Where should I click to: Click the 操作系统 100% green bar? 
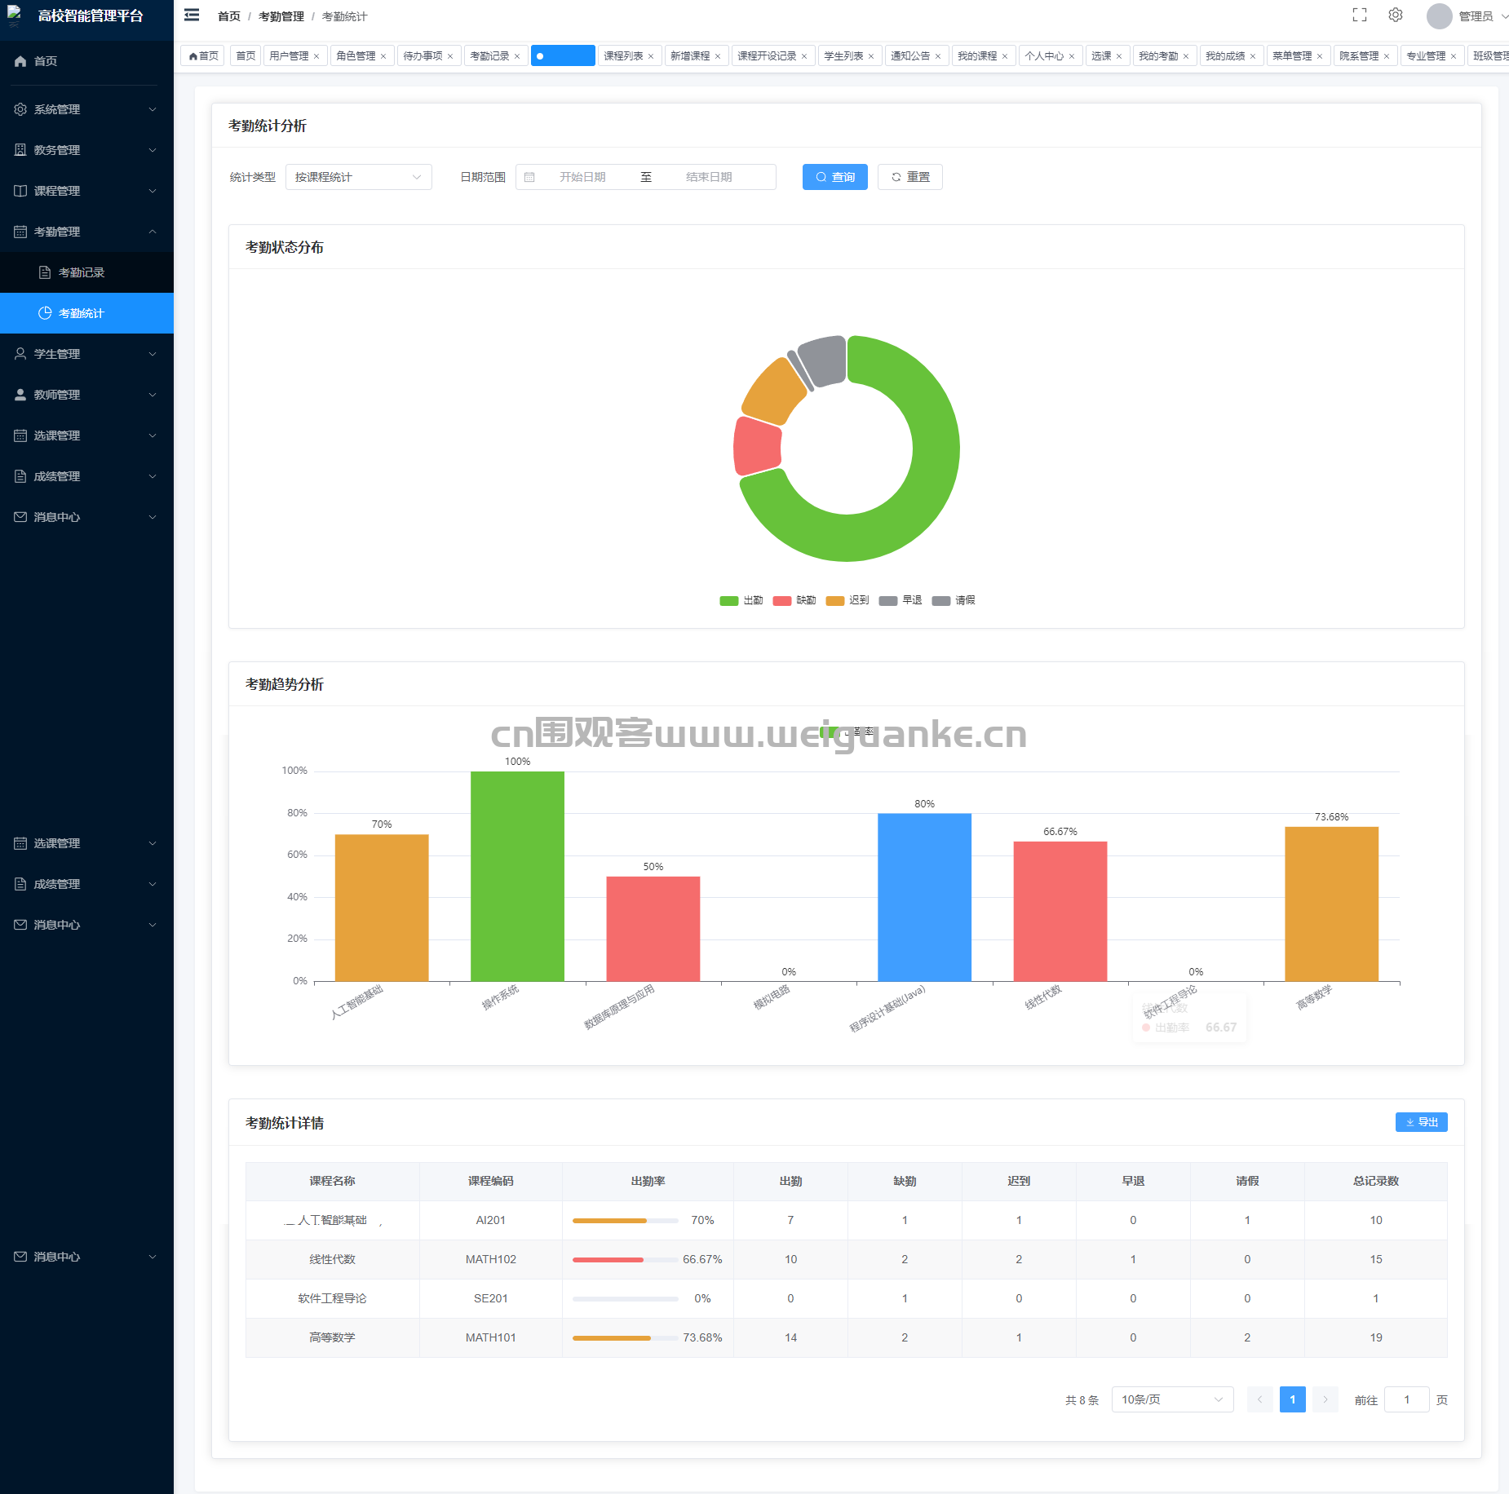(517, 876)
